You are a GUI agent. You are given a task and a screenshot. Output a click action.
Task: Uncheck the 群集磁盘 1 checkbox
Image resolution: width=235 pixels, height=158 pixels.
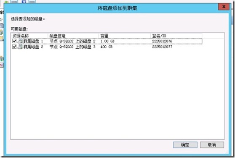pos(14,41)
